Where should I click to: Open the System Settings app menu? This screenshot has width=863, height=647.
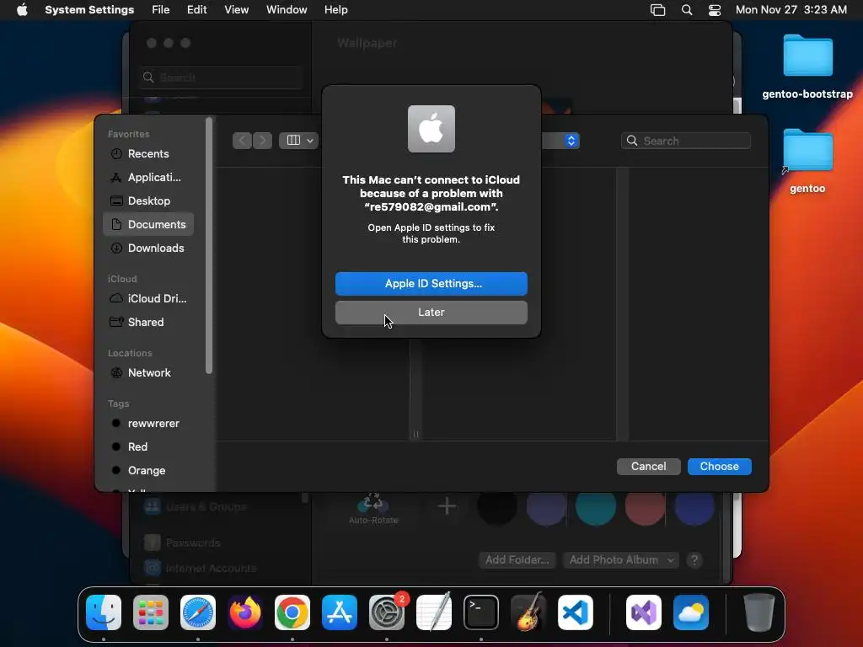point(89,10)
